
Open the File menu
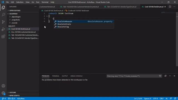(x=7, y=2)
